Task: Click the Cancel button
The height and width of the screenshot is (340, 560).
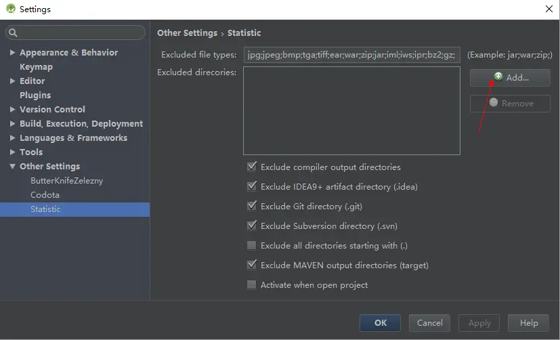Action: [429, 323]
